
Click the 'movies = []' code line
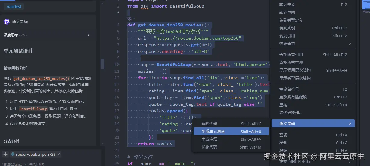click(x=152, y=71)
